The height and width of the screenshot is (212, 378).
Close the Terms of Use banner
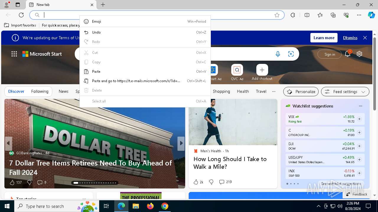tap(365, 38)
